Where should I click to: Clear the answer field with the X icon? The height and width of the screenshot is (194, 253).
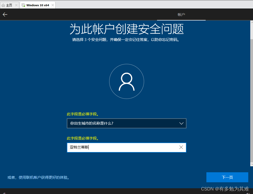pos(181,147)
